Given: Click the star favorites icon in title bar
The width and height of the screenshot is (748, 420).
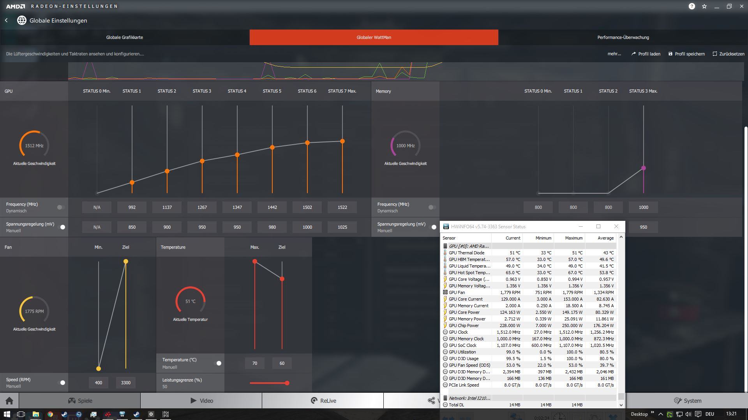Looking at the screenshot, I should [704, 6].
